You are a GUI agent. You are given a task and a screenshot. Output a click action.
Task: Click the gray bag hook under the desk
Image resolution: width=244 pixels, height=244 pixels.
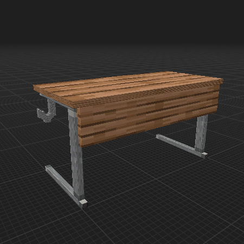[46, 111]
